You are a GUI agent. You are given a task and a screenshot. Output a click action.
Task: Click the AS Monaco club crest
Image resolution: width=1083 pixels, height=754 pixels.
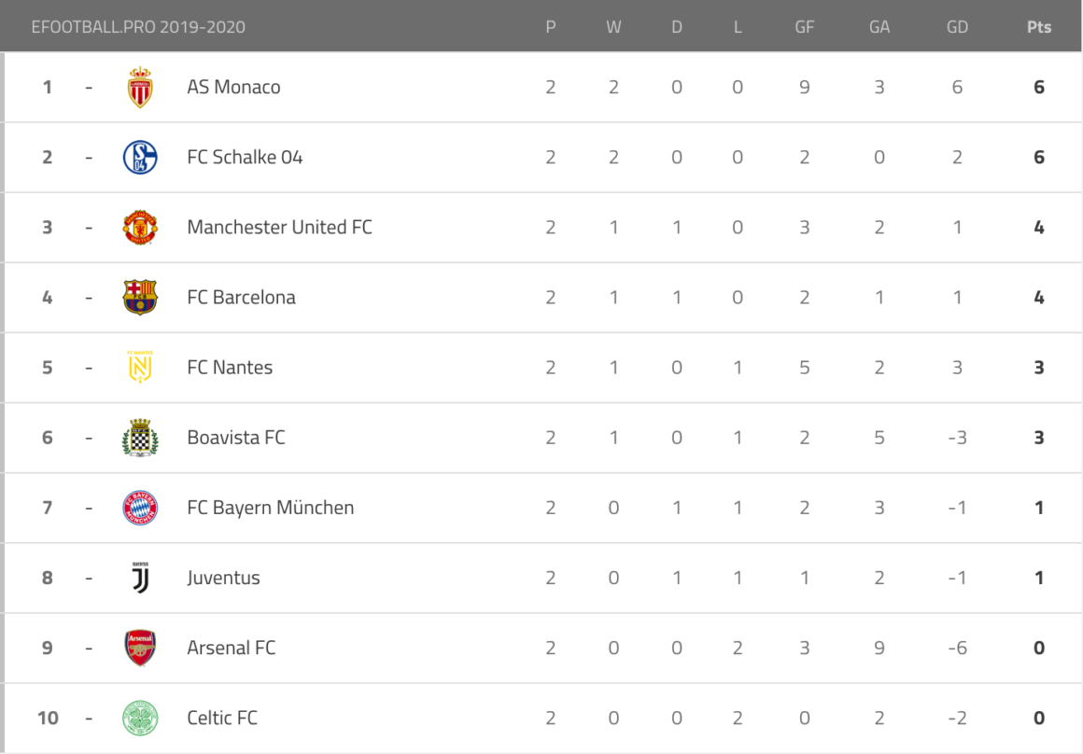(140, 88)
